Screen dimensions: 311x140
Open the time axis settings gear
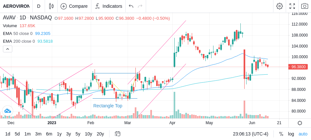click(300, 123)
